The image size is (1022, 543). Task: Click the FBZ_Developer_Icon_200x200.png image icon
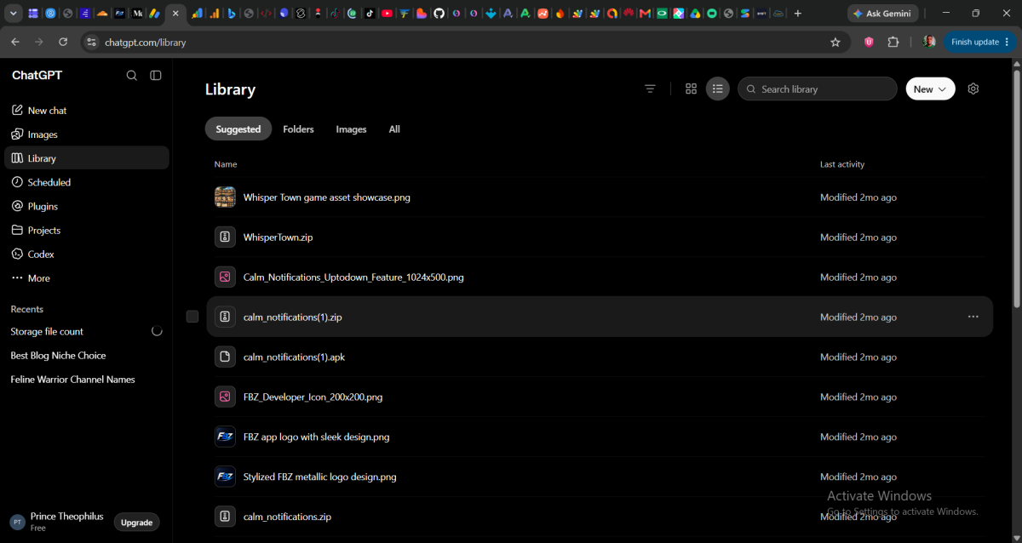(x=225, y=397)
